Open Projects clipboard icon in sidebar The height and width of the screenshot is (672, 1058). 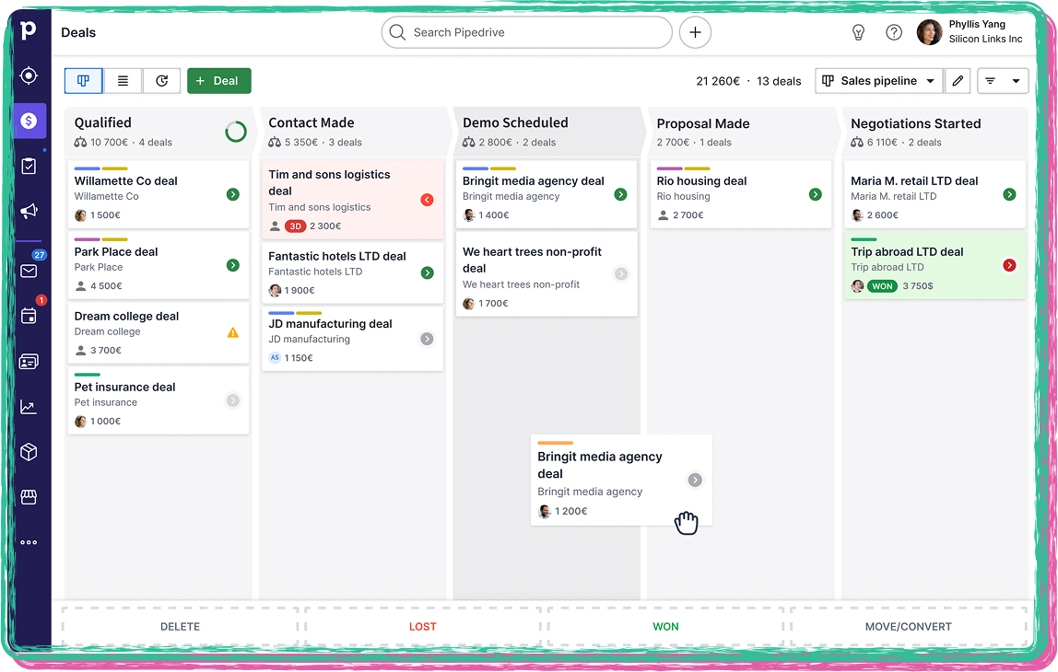(x=29, y=166)
